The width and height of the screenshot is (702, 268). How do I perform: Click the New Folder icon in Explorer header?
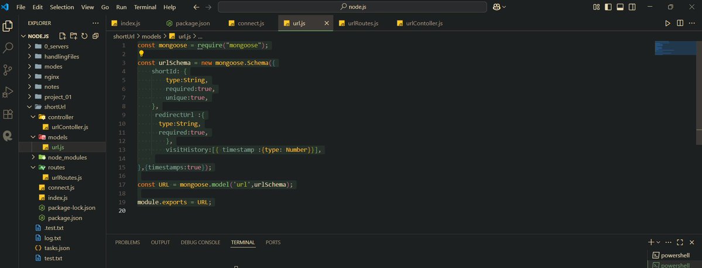[x=73, y=36]
